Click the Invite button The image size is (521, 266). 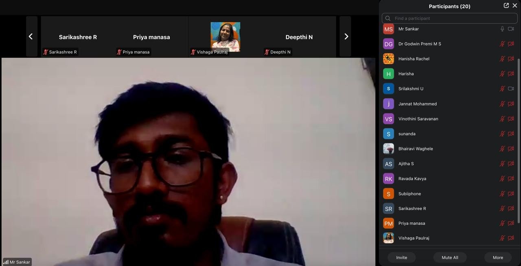(401, 257)
